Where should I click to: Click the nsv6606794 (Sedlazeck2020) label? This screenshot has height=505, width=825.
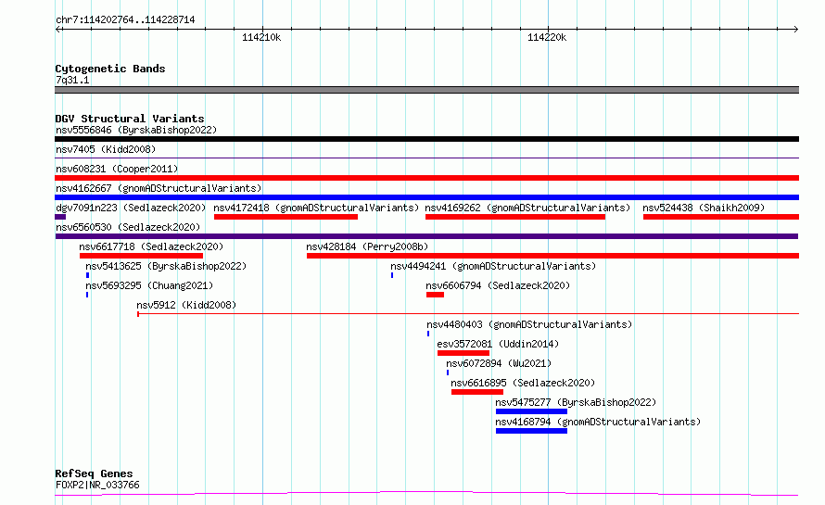(498, 285)
